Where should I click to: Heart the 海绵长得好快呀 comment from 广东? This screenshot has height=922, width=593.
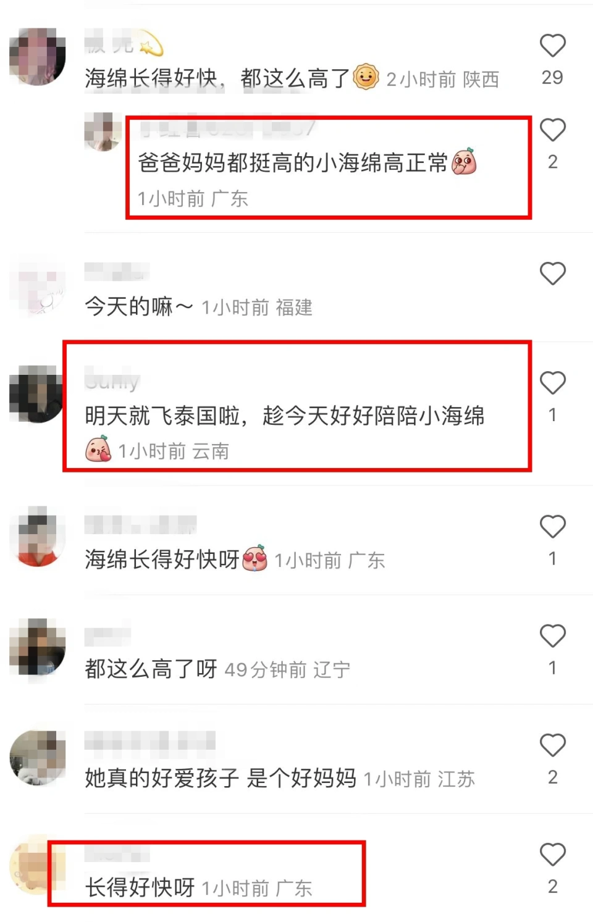click(x=552, y=527)
